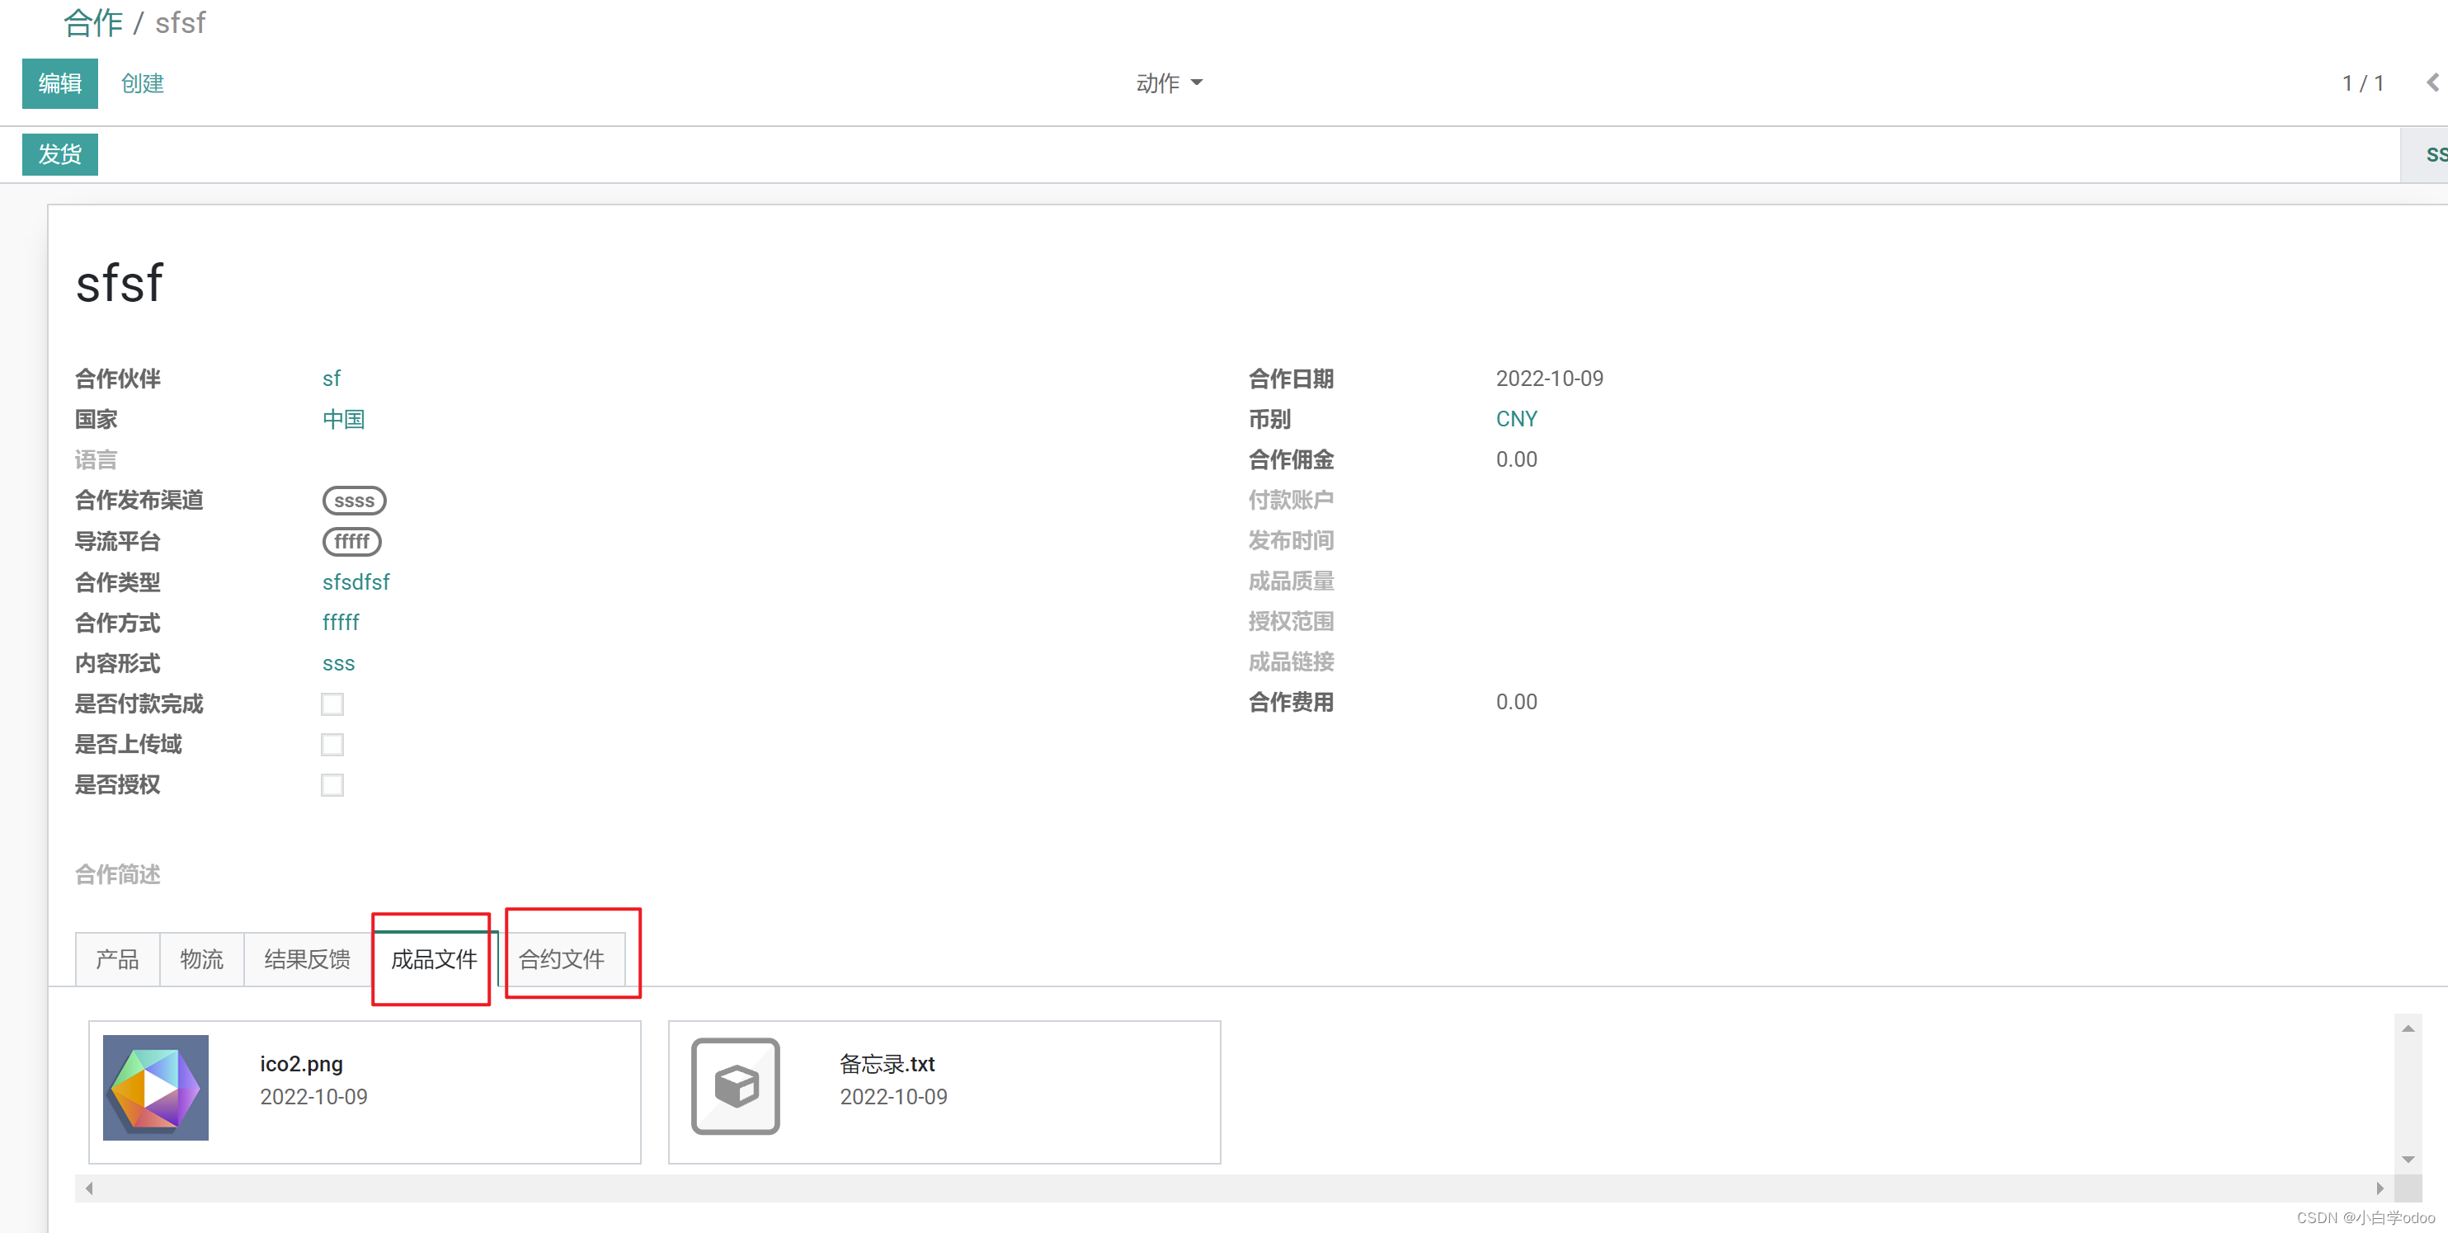Switch to the 产品 tab
The width and height of the screenshot is (2448, 1233).
click(x=117, y=958)
